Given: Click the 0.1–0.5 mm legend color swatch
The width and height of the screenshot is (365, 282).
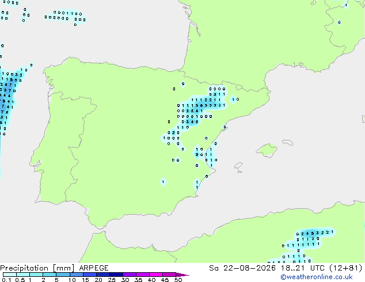Looking at the screenshot, I should click(x=10, y=275).
